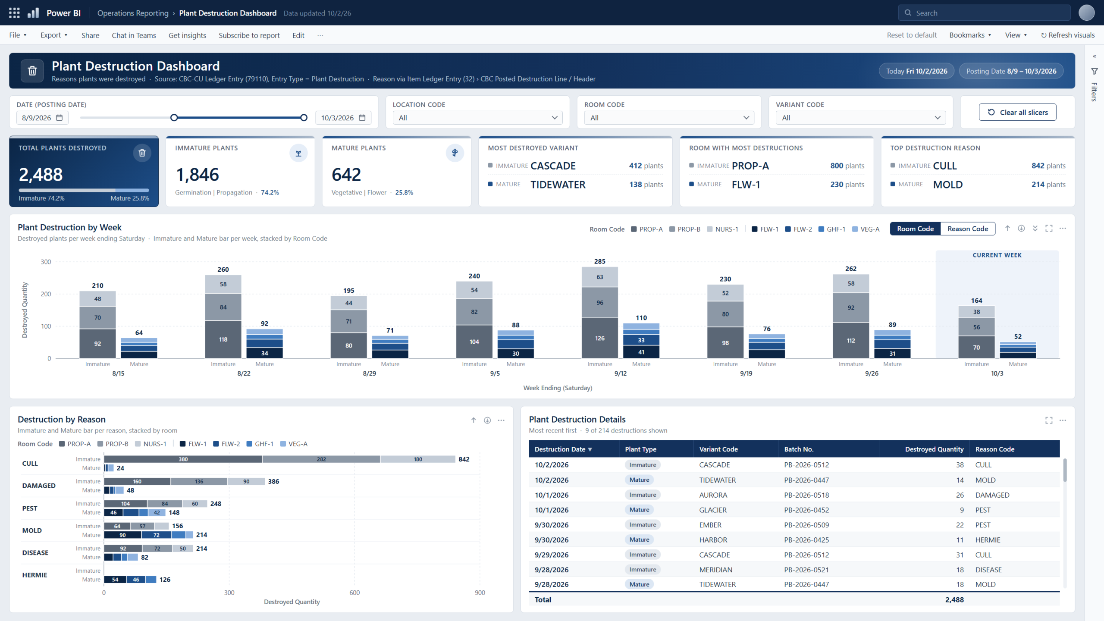
Task: Open the Filters pane funnel icon
Action: pyautogui.click(x=1094, y=71)
